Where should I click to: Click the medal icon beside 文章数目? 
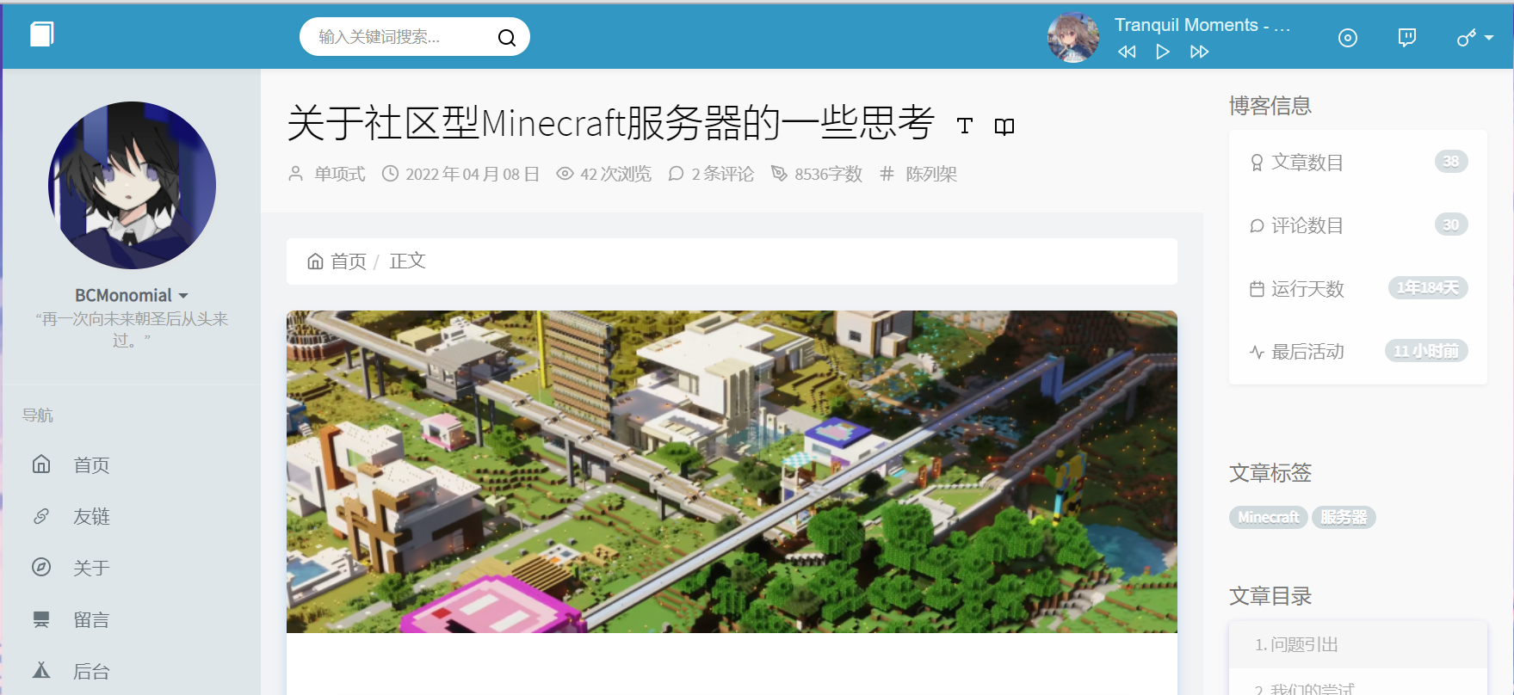point(1257,163)
